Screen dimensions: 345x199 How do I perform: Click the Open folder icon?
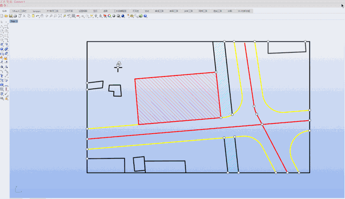(6, 16)
